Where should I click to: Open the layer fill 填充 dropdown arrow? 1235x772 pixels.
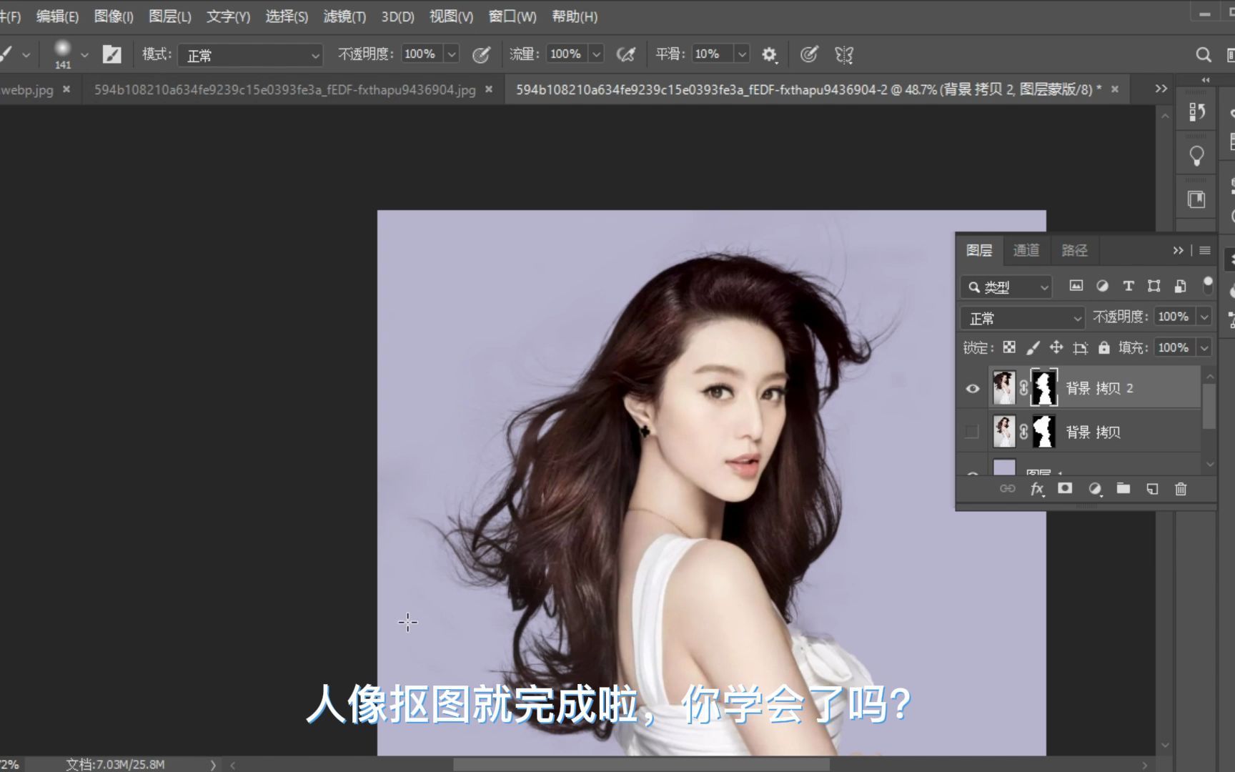click(x=1204, y=347)
